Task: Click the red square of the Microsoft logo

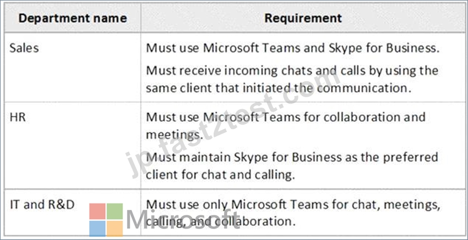Action: click(97, 211)
